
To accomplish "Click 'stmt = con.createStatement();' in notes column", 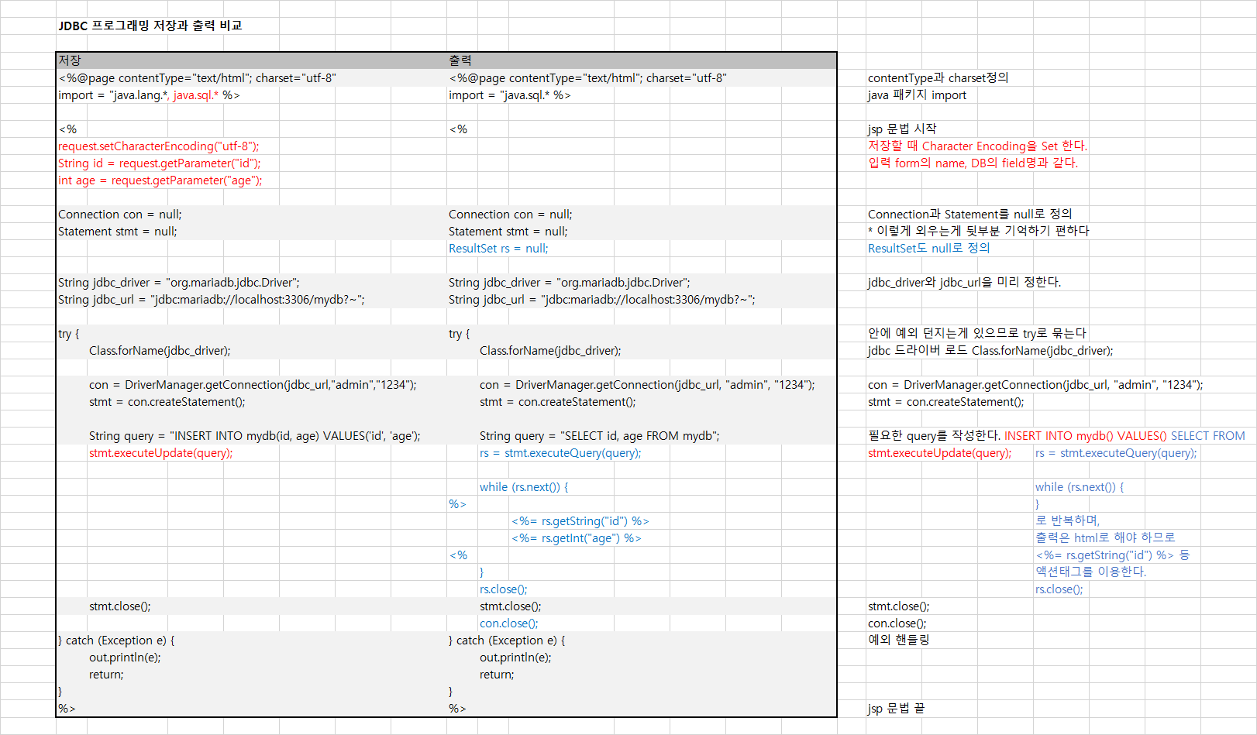I will point(946,401).
